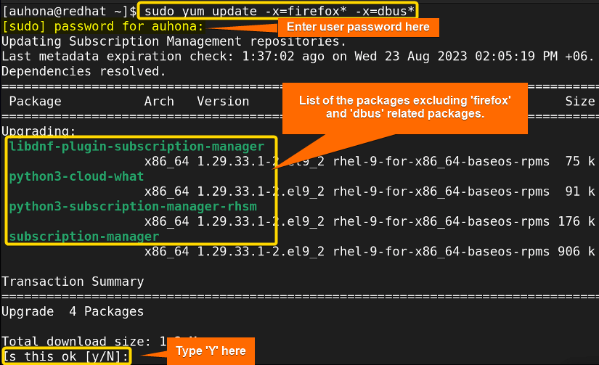Select package name 'python3-subscription-manager-rhsm'
The height and width of the screenshot is (365, 599).
pos(133,207)
